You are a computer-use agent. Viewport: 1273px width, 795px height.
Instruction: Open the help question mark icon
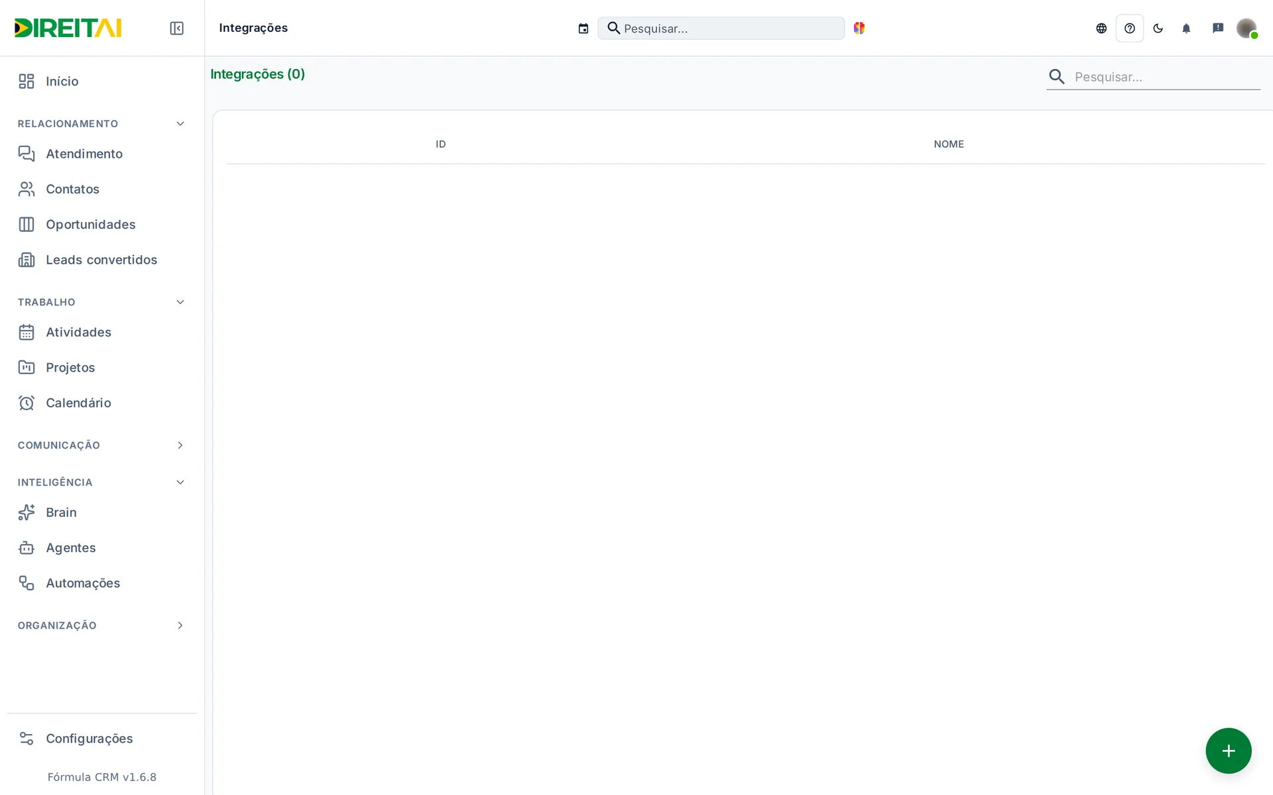click(1130, 28)
